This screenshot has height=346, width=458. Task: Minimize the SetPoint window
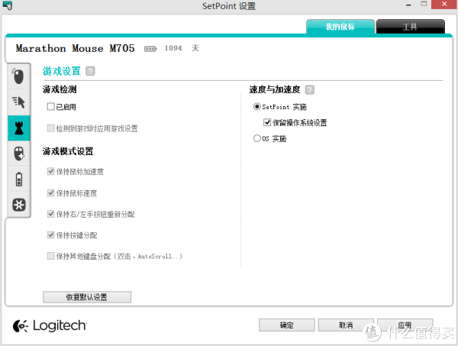tap(408, 5)
